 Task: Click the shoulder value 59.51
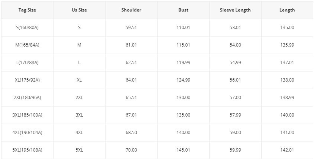pyautogui.click(x=131, y=28)
